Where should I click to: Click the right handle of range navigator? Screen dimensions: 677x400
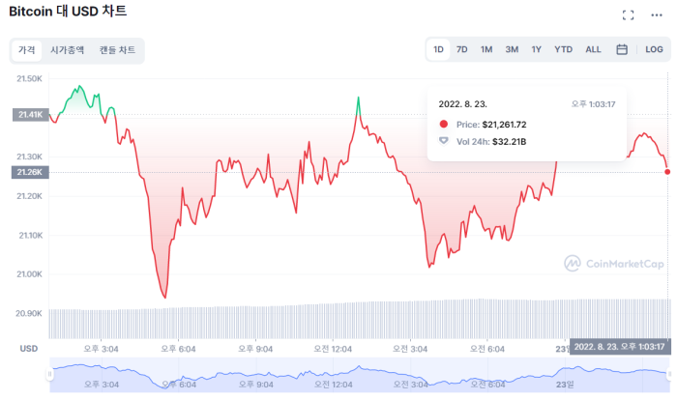670,374
